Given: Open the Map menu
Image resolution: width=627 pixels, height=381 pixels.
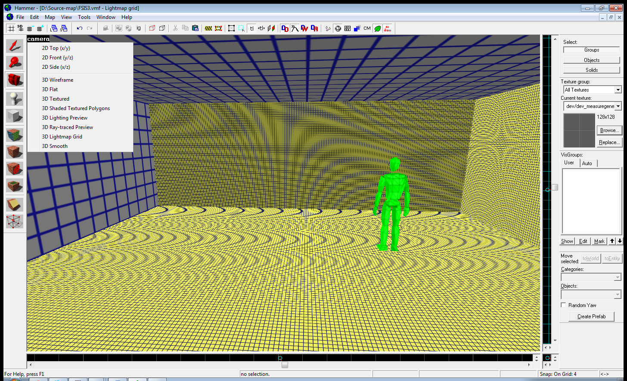Looking at the screenshot, I should [50, 17].
